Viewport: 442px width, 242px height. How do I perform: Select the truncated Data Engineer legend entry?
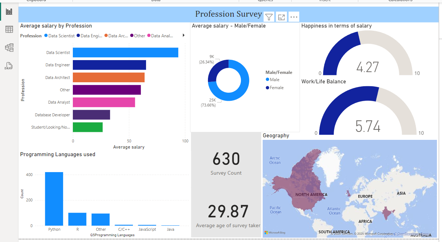[x=90, y=36]
